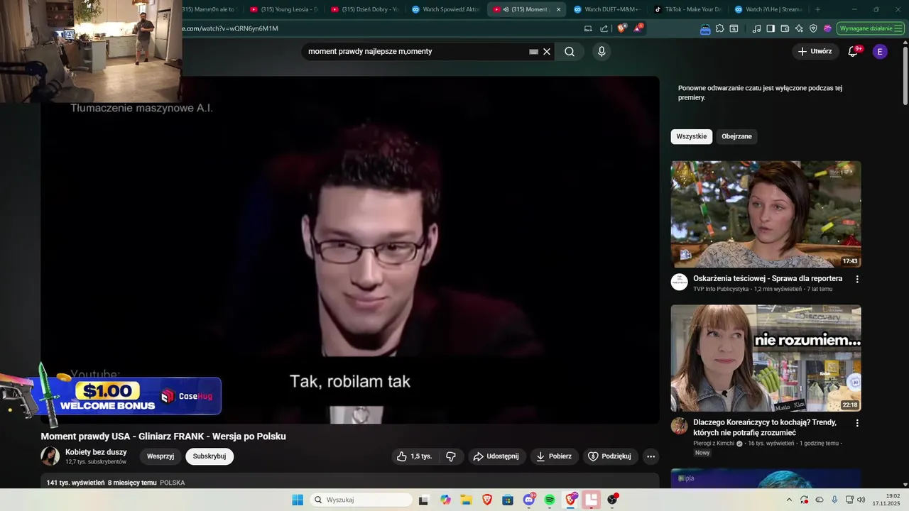The height and width of the screenshot is (511, 909).
Task: Open Discord from the taskbar
Action: tap(529, 500)
